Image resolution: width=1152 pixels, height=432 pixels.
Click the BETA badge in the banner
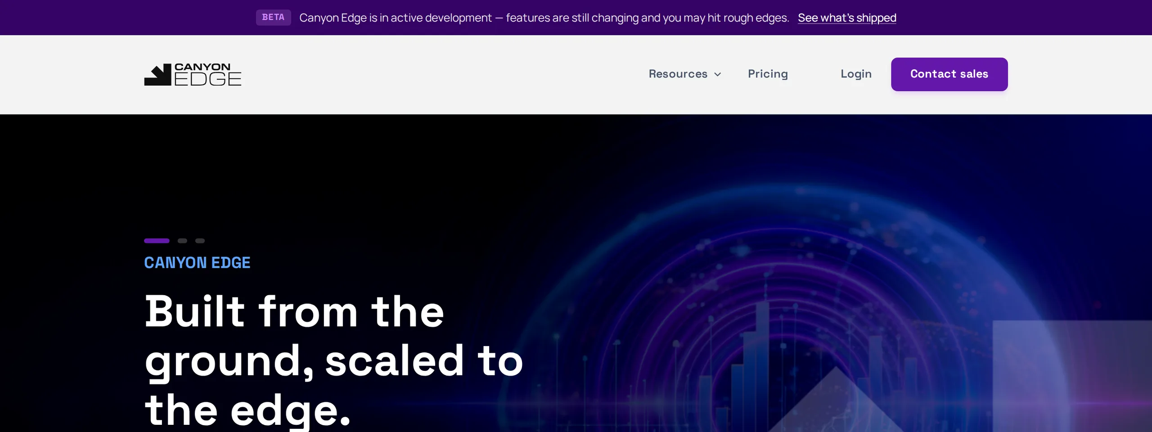coord(273,18)
